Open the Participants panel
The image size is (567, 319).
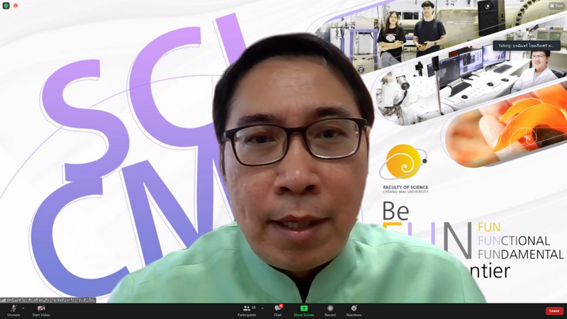pyautogui.click(x=246, y=308)
